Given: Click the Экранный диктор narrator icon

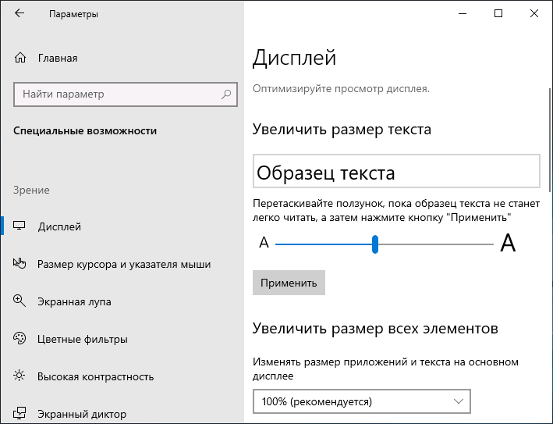Looking at the screenshot, I should 19,413.
